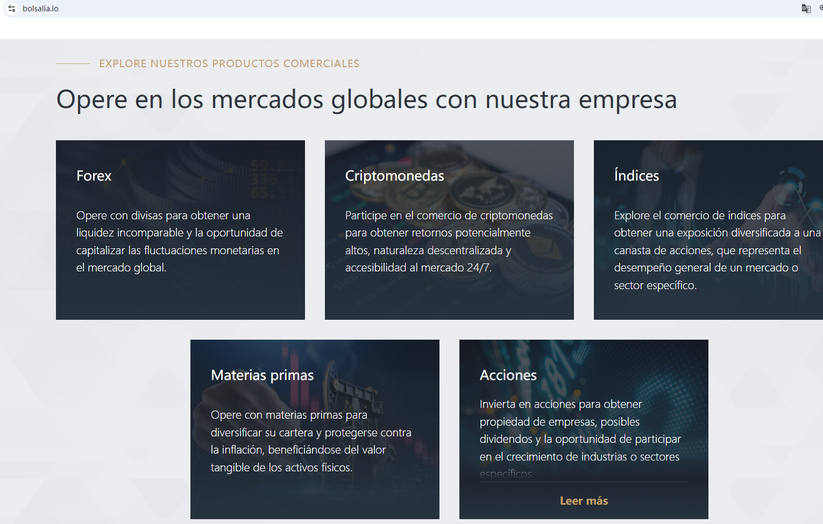
Task: Click the Materias primas card title
Action: 262,375
